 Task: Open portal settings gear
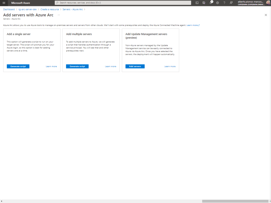point(217,3)
